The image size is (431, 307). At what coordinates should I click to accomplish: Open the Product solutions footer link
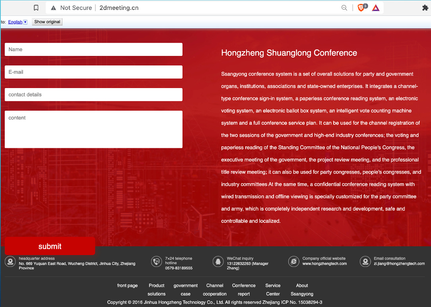(x=156, y=290)
